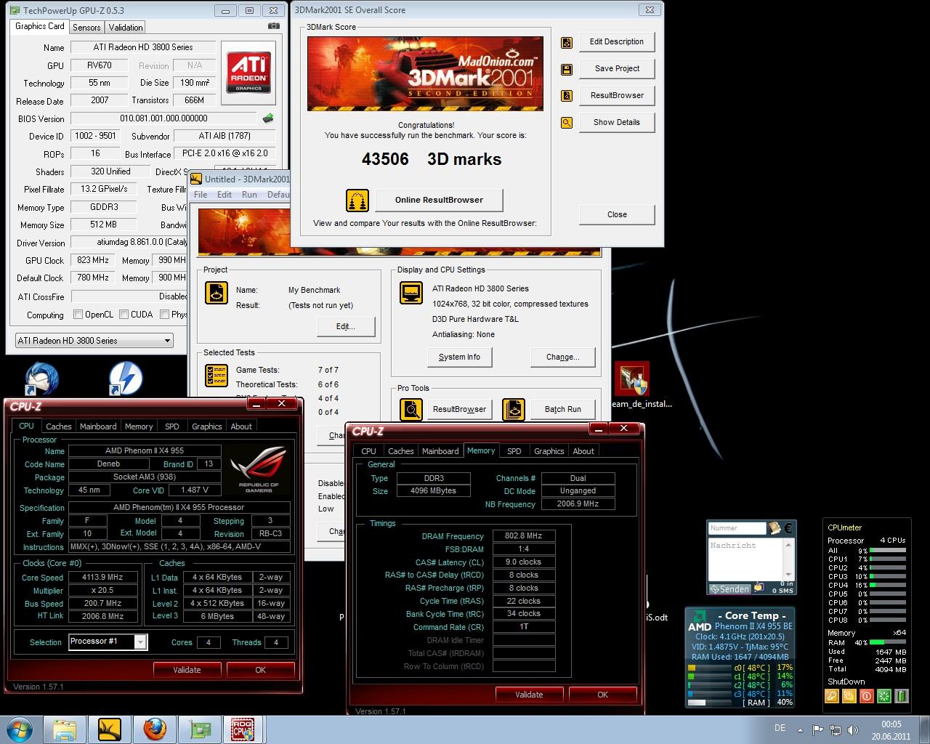This screenshot has height=744, width=930.
Task: Open the Run menu in 3DMark2001
Action: click(x=249, y=195)
